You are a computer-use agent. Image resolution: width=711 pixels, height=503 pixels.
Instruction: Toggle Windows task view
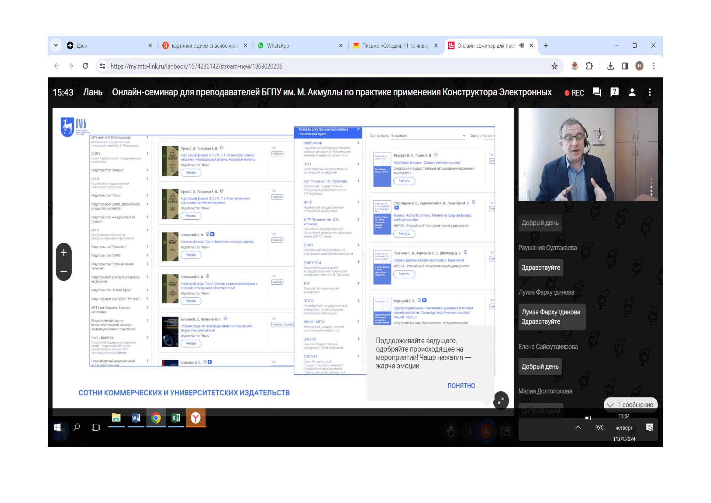tap(96, 427)
